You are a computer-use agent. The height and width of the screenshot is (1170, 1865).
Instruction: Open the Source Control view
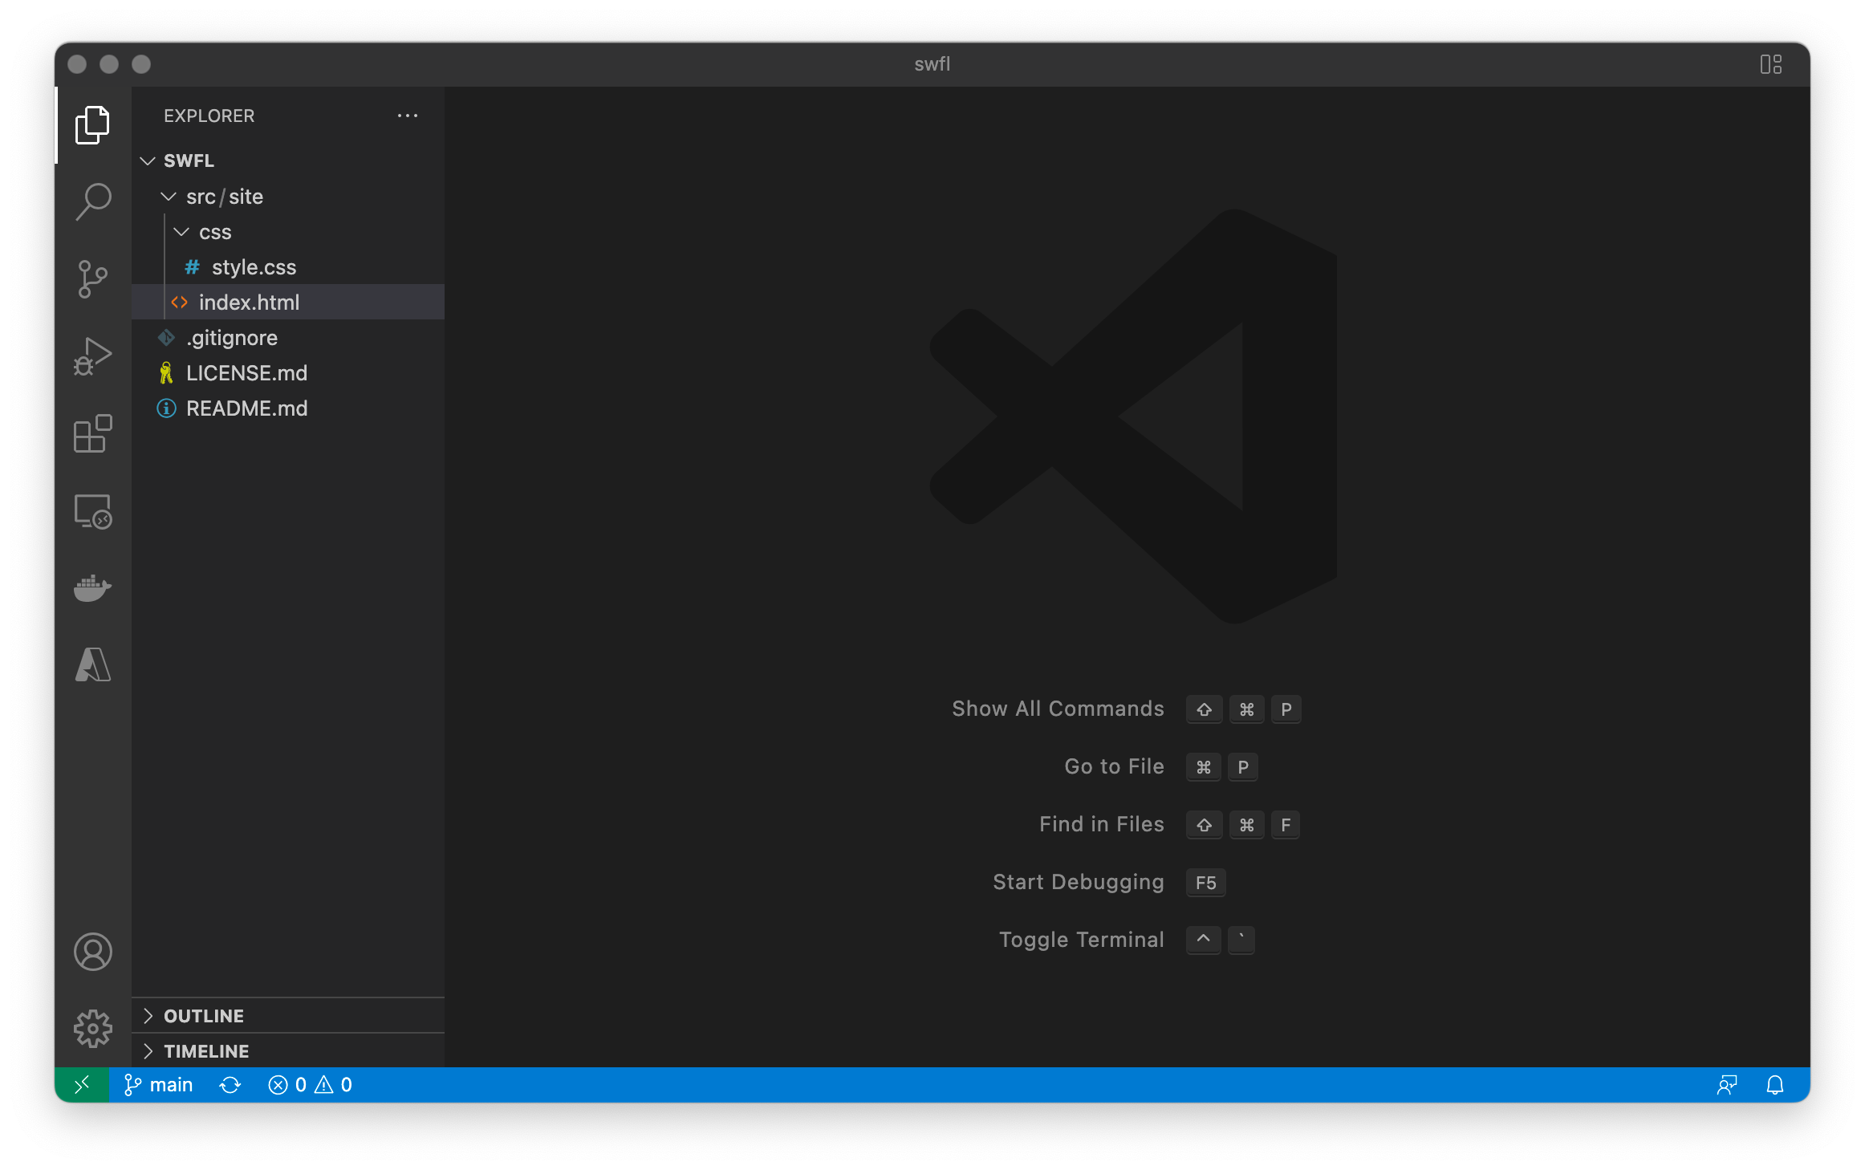click(93, 279)
